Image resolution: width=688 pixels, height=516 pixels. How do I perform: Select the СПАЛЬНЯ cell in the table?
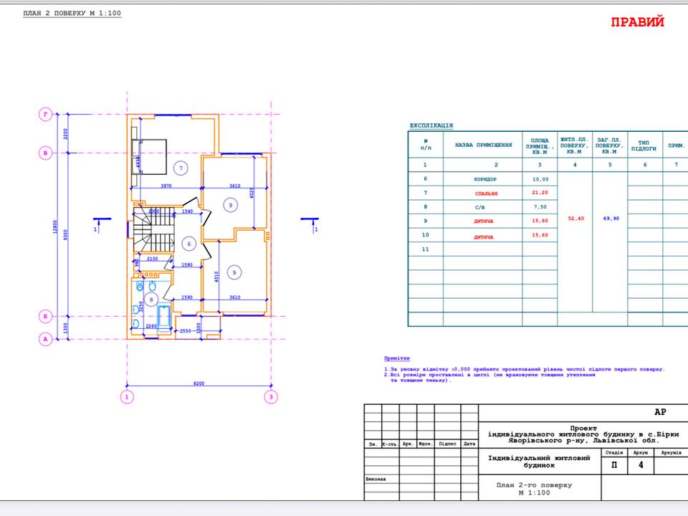point(484,193)
